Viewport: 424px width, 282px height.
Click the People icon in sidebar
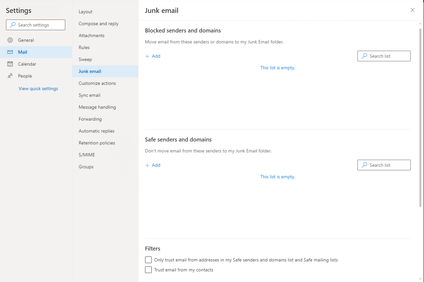pos(10,76)
